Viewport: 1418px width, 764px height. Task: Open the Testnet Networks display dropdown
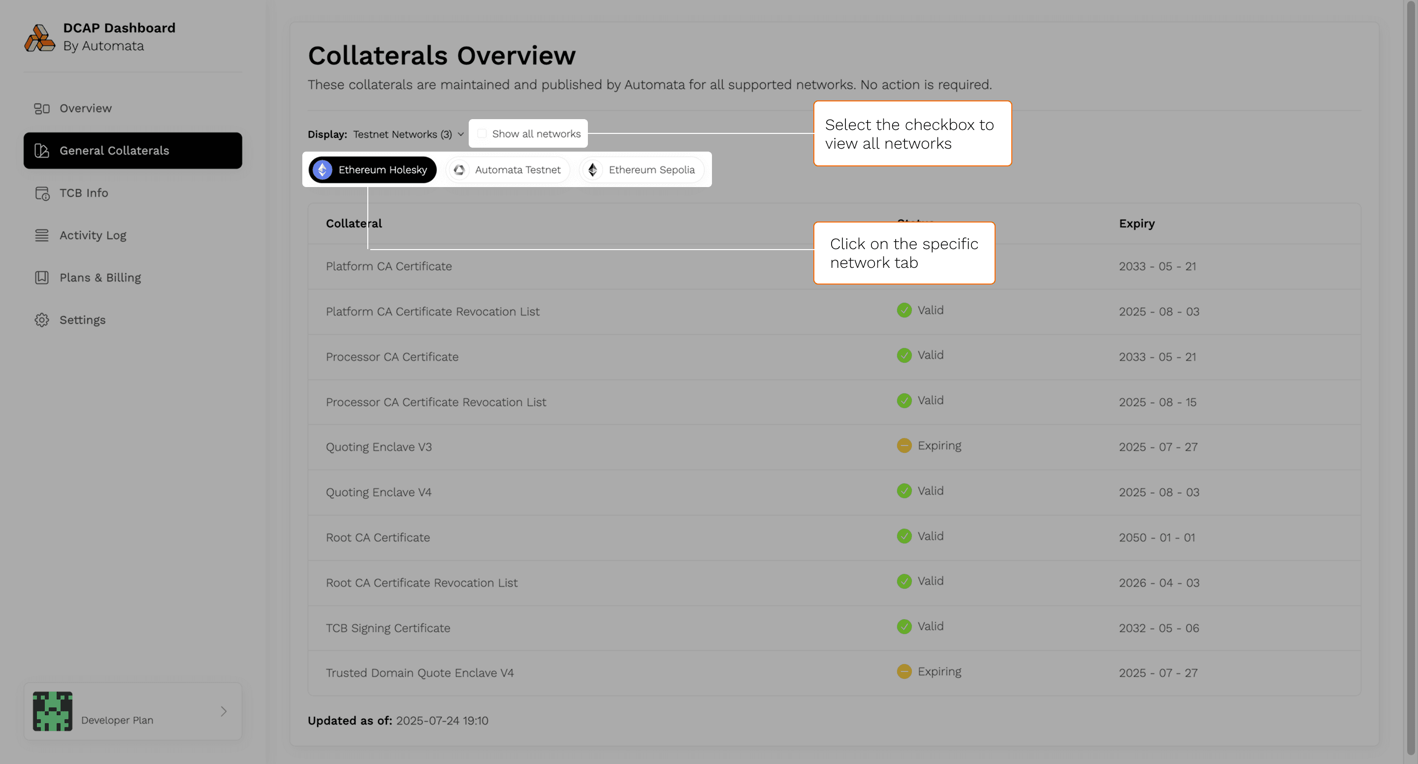(x=407, y=134)
